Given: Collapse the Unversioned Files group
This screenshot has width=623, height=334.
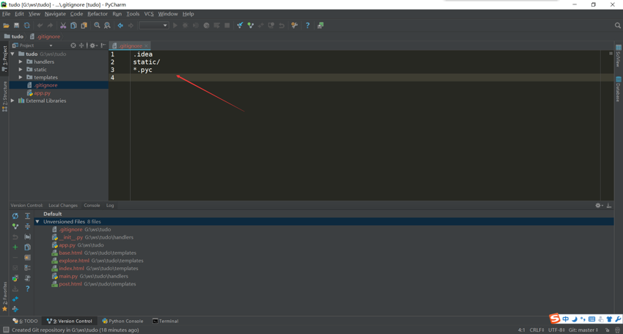Looking at the screenshot, I should (37, 222).
